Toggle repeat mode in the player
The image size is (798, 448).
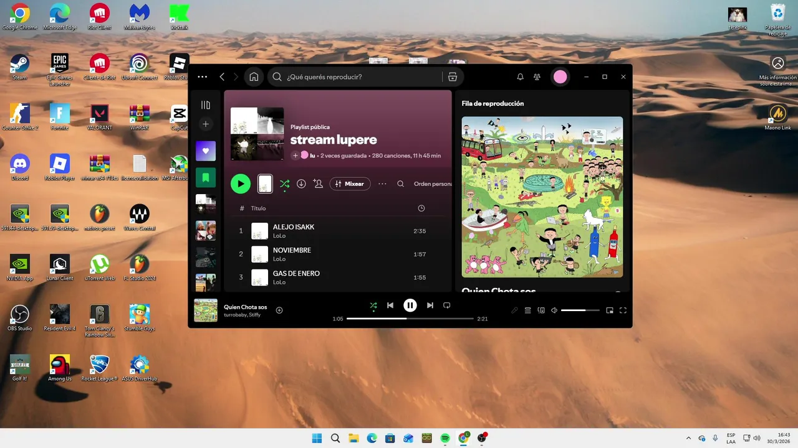(446, 306)
